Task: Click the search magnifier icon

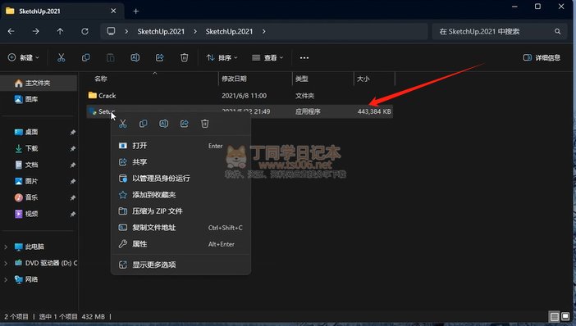Action: click(x=558, y=32)
